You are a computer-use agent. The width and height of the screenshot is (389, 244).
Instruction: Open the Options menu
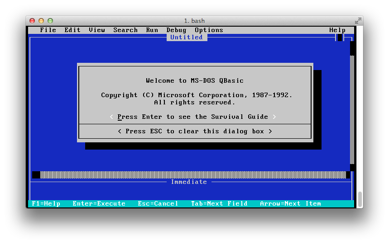tap(209, 30)
